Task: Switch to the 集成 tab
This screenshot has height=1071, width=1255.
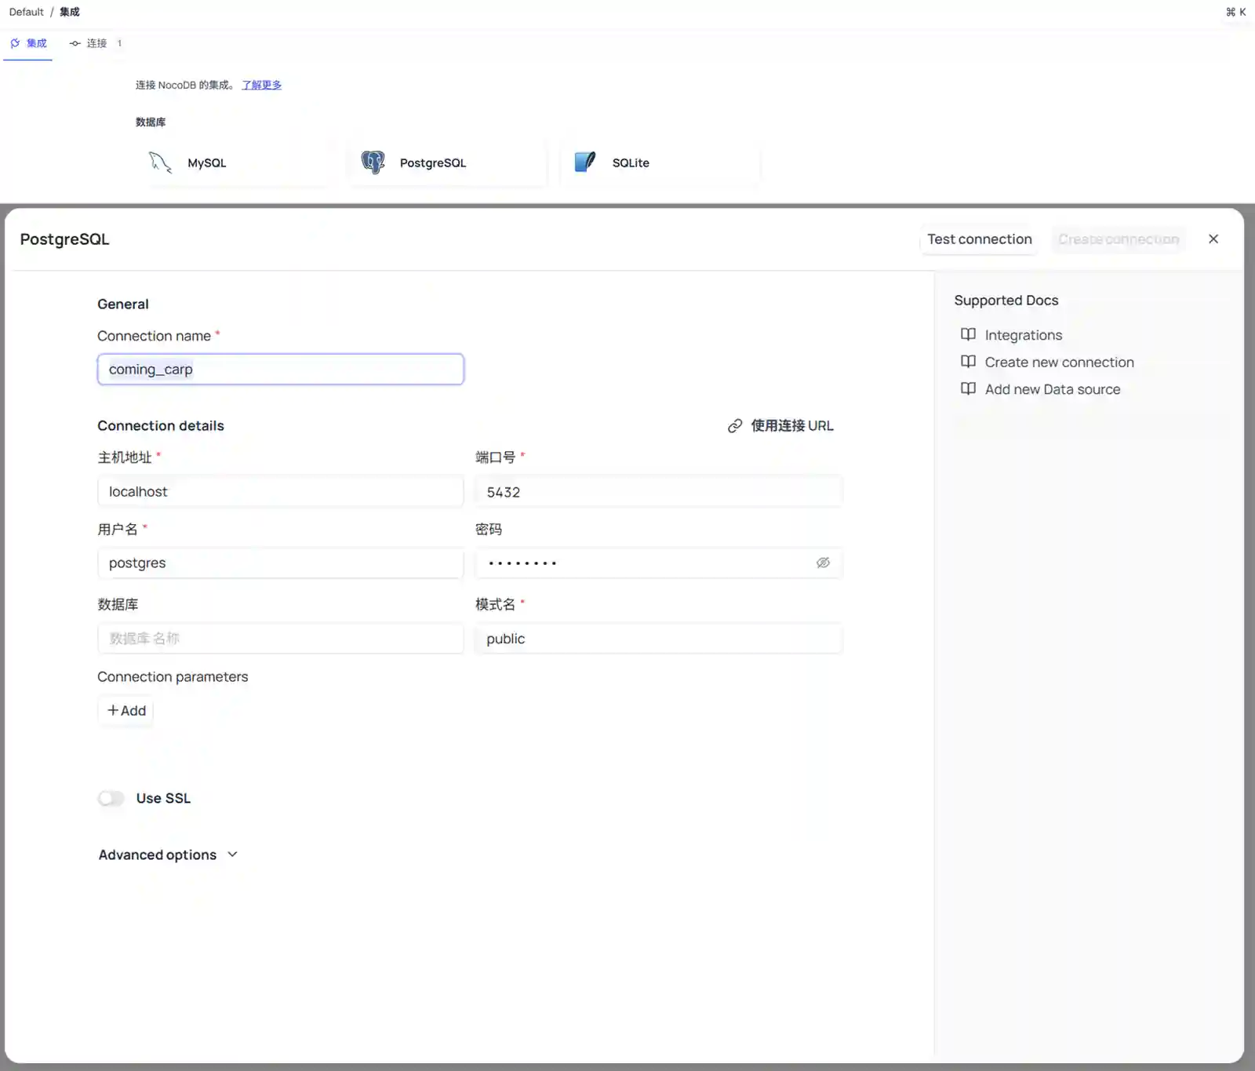Action: 28,43
